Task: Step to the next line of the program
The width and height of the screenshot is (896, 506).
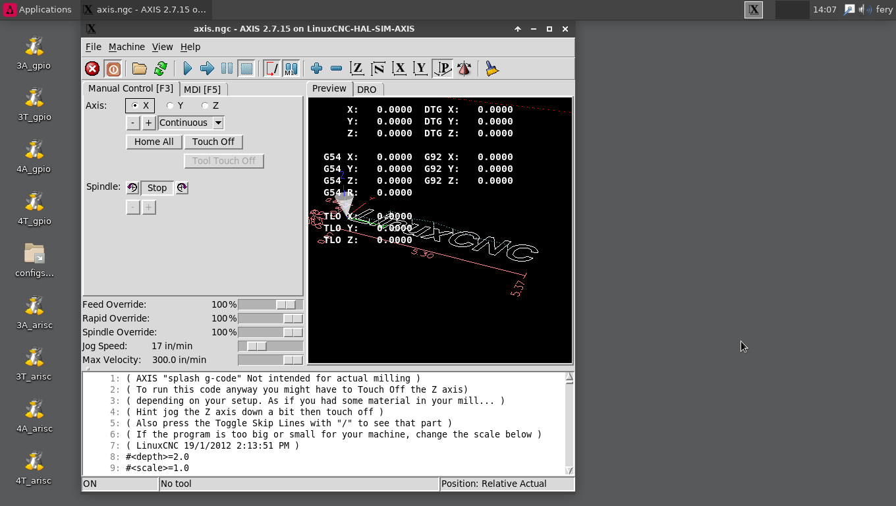Action: (207, 69)
